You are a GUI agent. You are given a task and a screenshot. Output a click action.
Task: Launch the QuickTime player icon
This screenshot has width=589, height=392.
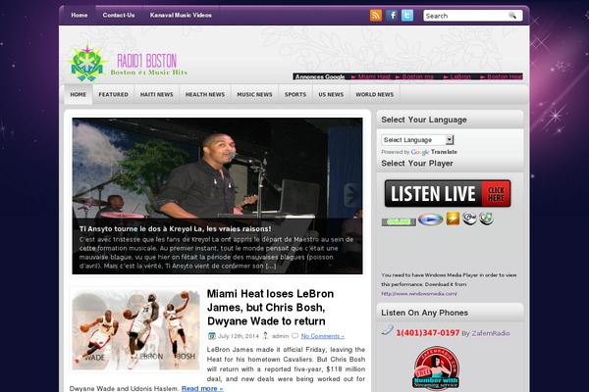click(469, 219)
